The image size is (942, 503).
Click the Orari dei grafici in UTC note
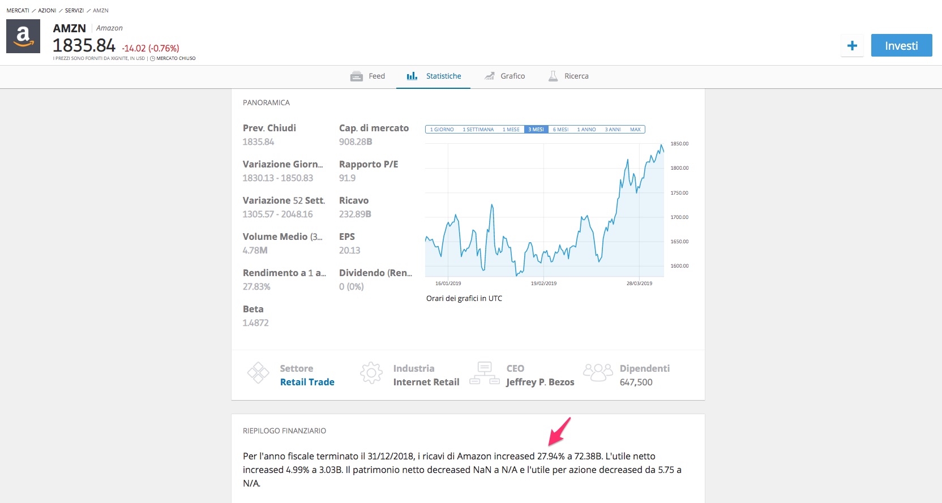coord(464,299)
